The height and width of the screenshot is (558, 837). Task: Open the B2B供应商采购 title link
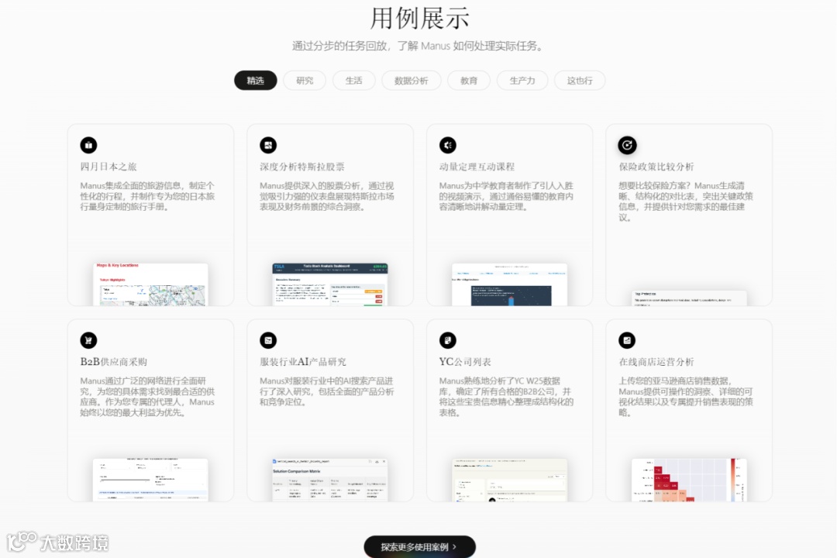click(114, 361)
